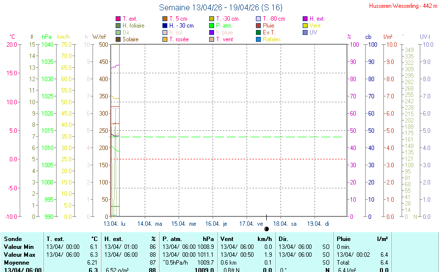
Task: Click the P. atm. green legend square
Action: (x=212, y=26)
